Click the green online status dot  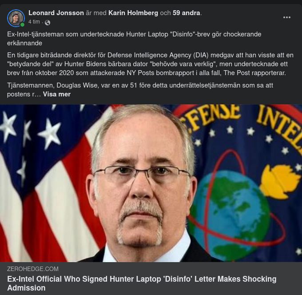tap(22, 25)
